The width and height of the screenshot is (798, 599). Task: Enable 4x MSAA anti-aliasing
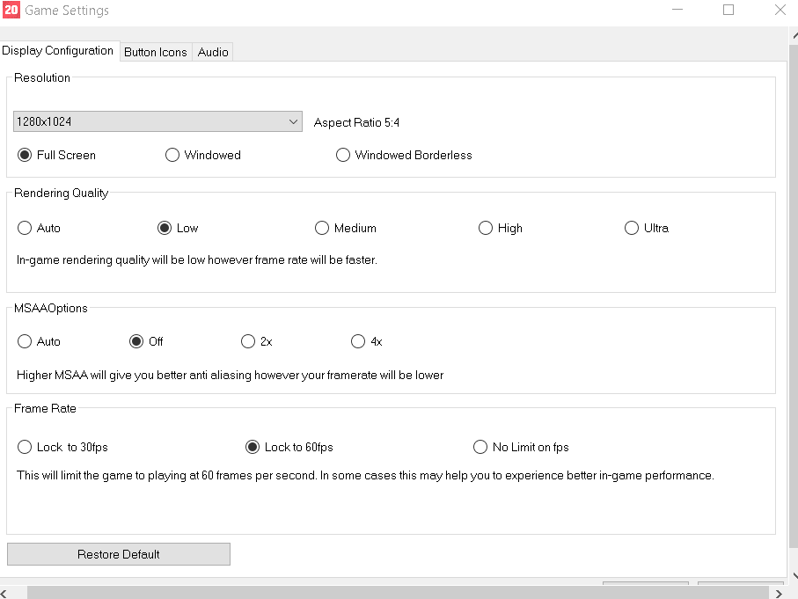[x=358, y=341]
